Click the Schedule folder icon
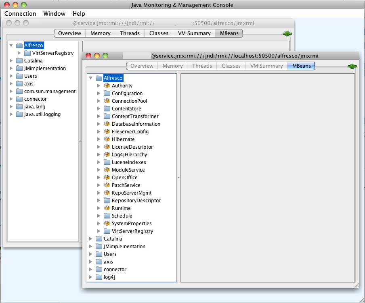Image resolution: width=365 pixels, height=303 pixels. tap(107, 216)
